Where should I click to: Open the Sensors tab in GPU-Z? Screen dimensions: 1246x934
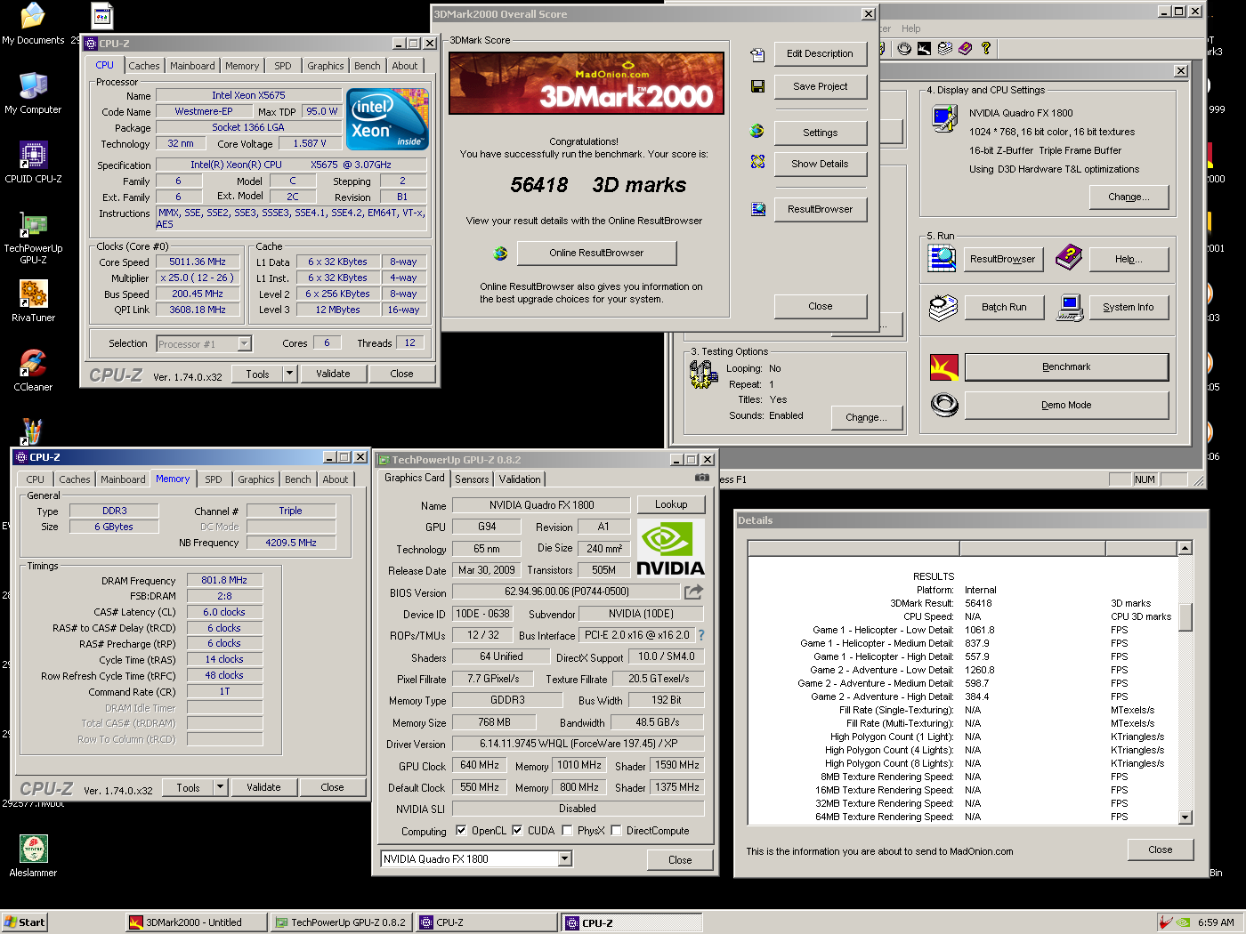pos(472,479)
